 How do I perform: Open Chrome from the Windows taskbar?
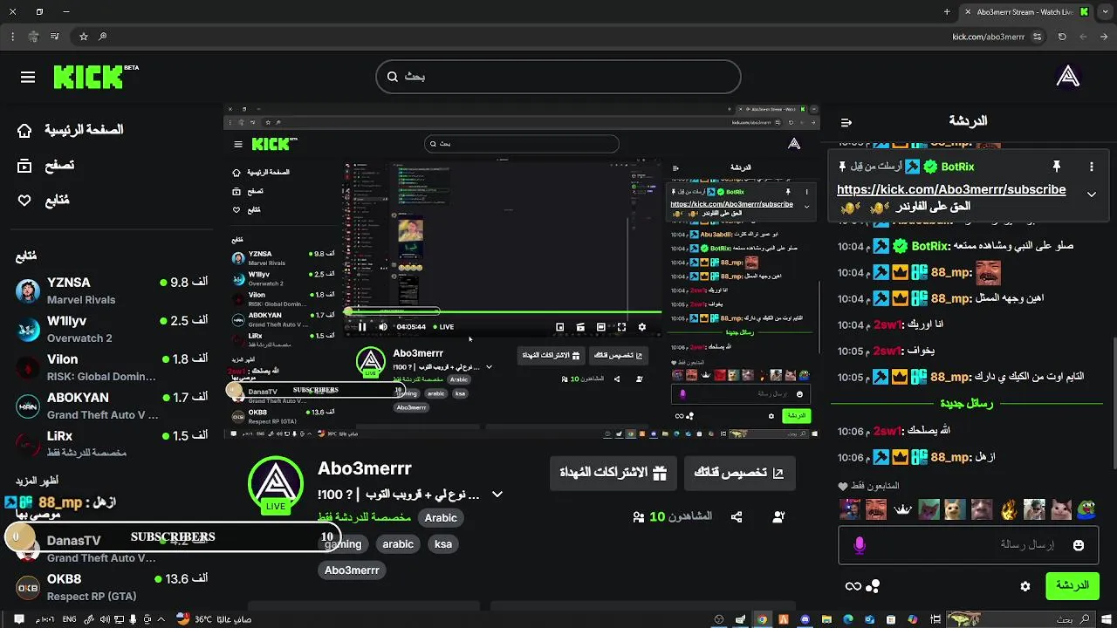click(x=762, y=619)
